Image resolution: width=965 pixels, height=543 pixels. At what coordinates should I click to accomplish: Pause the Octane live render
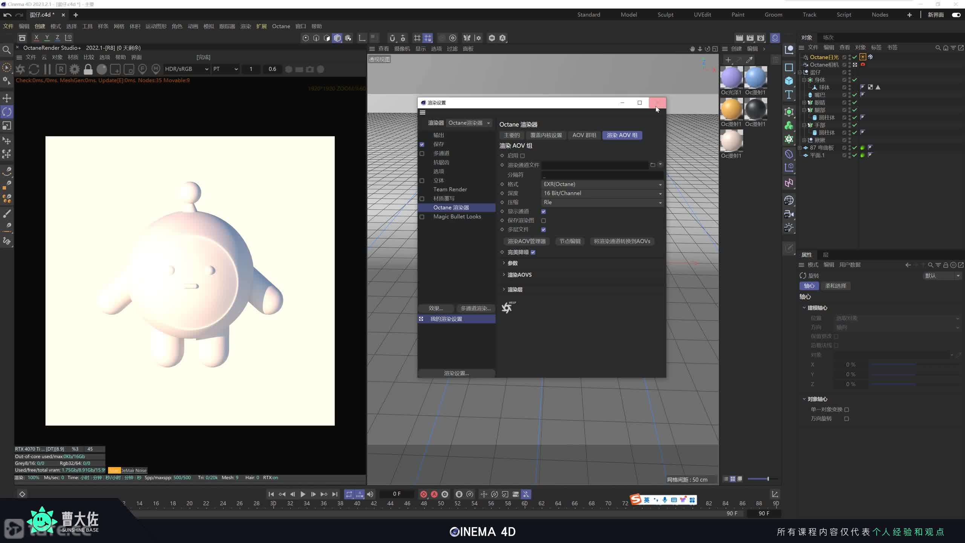tap(47, 69)
